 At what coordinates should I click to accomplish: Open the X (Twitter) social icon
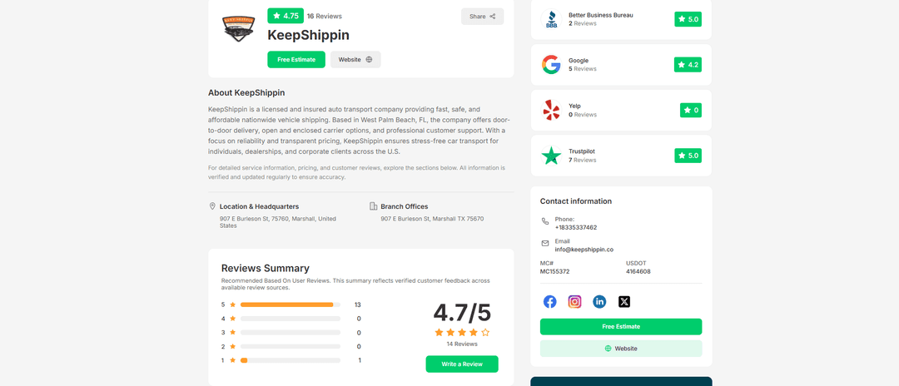(624, 302)
